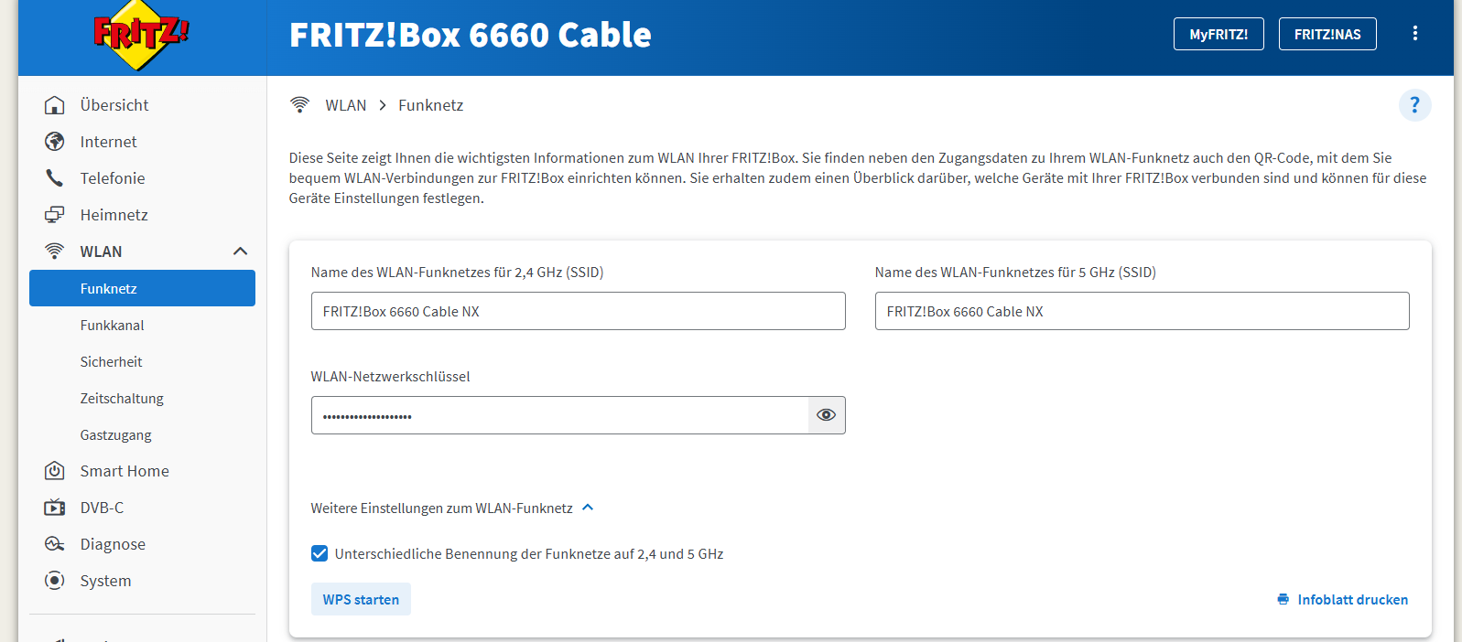Start WPS with WPS starten button
Screen dimensions: 1462x642
361,599
